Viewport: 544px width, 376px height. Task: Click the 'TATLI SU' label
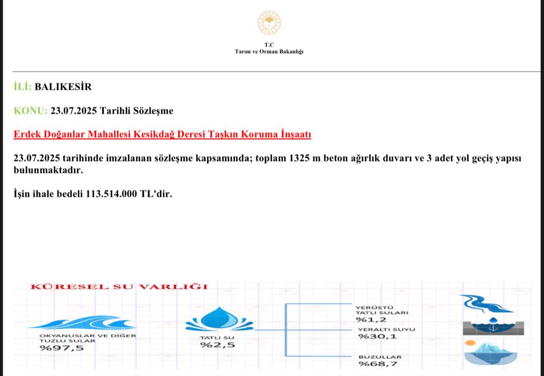217,338
